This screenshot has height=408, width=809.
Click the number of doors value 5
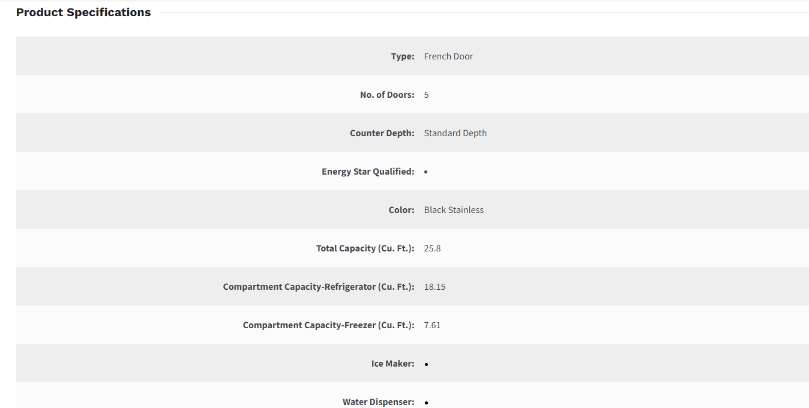coord(426,95)
